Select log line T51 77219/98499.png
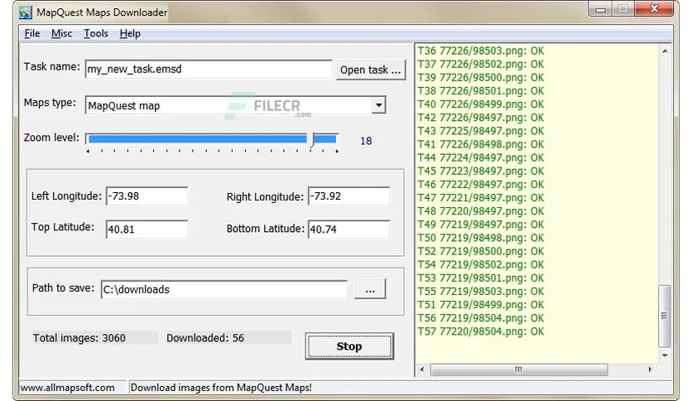 pos(481,305)
